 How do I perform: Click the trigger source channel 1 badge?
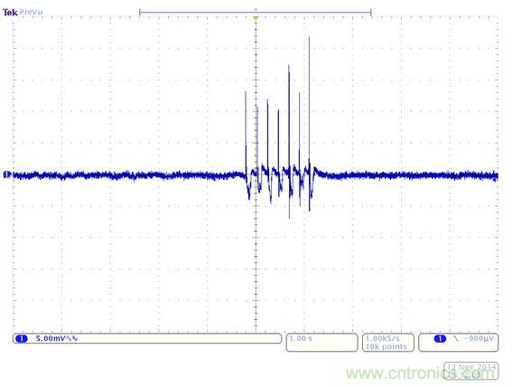coord(440,338)
